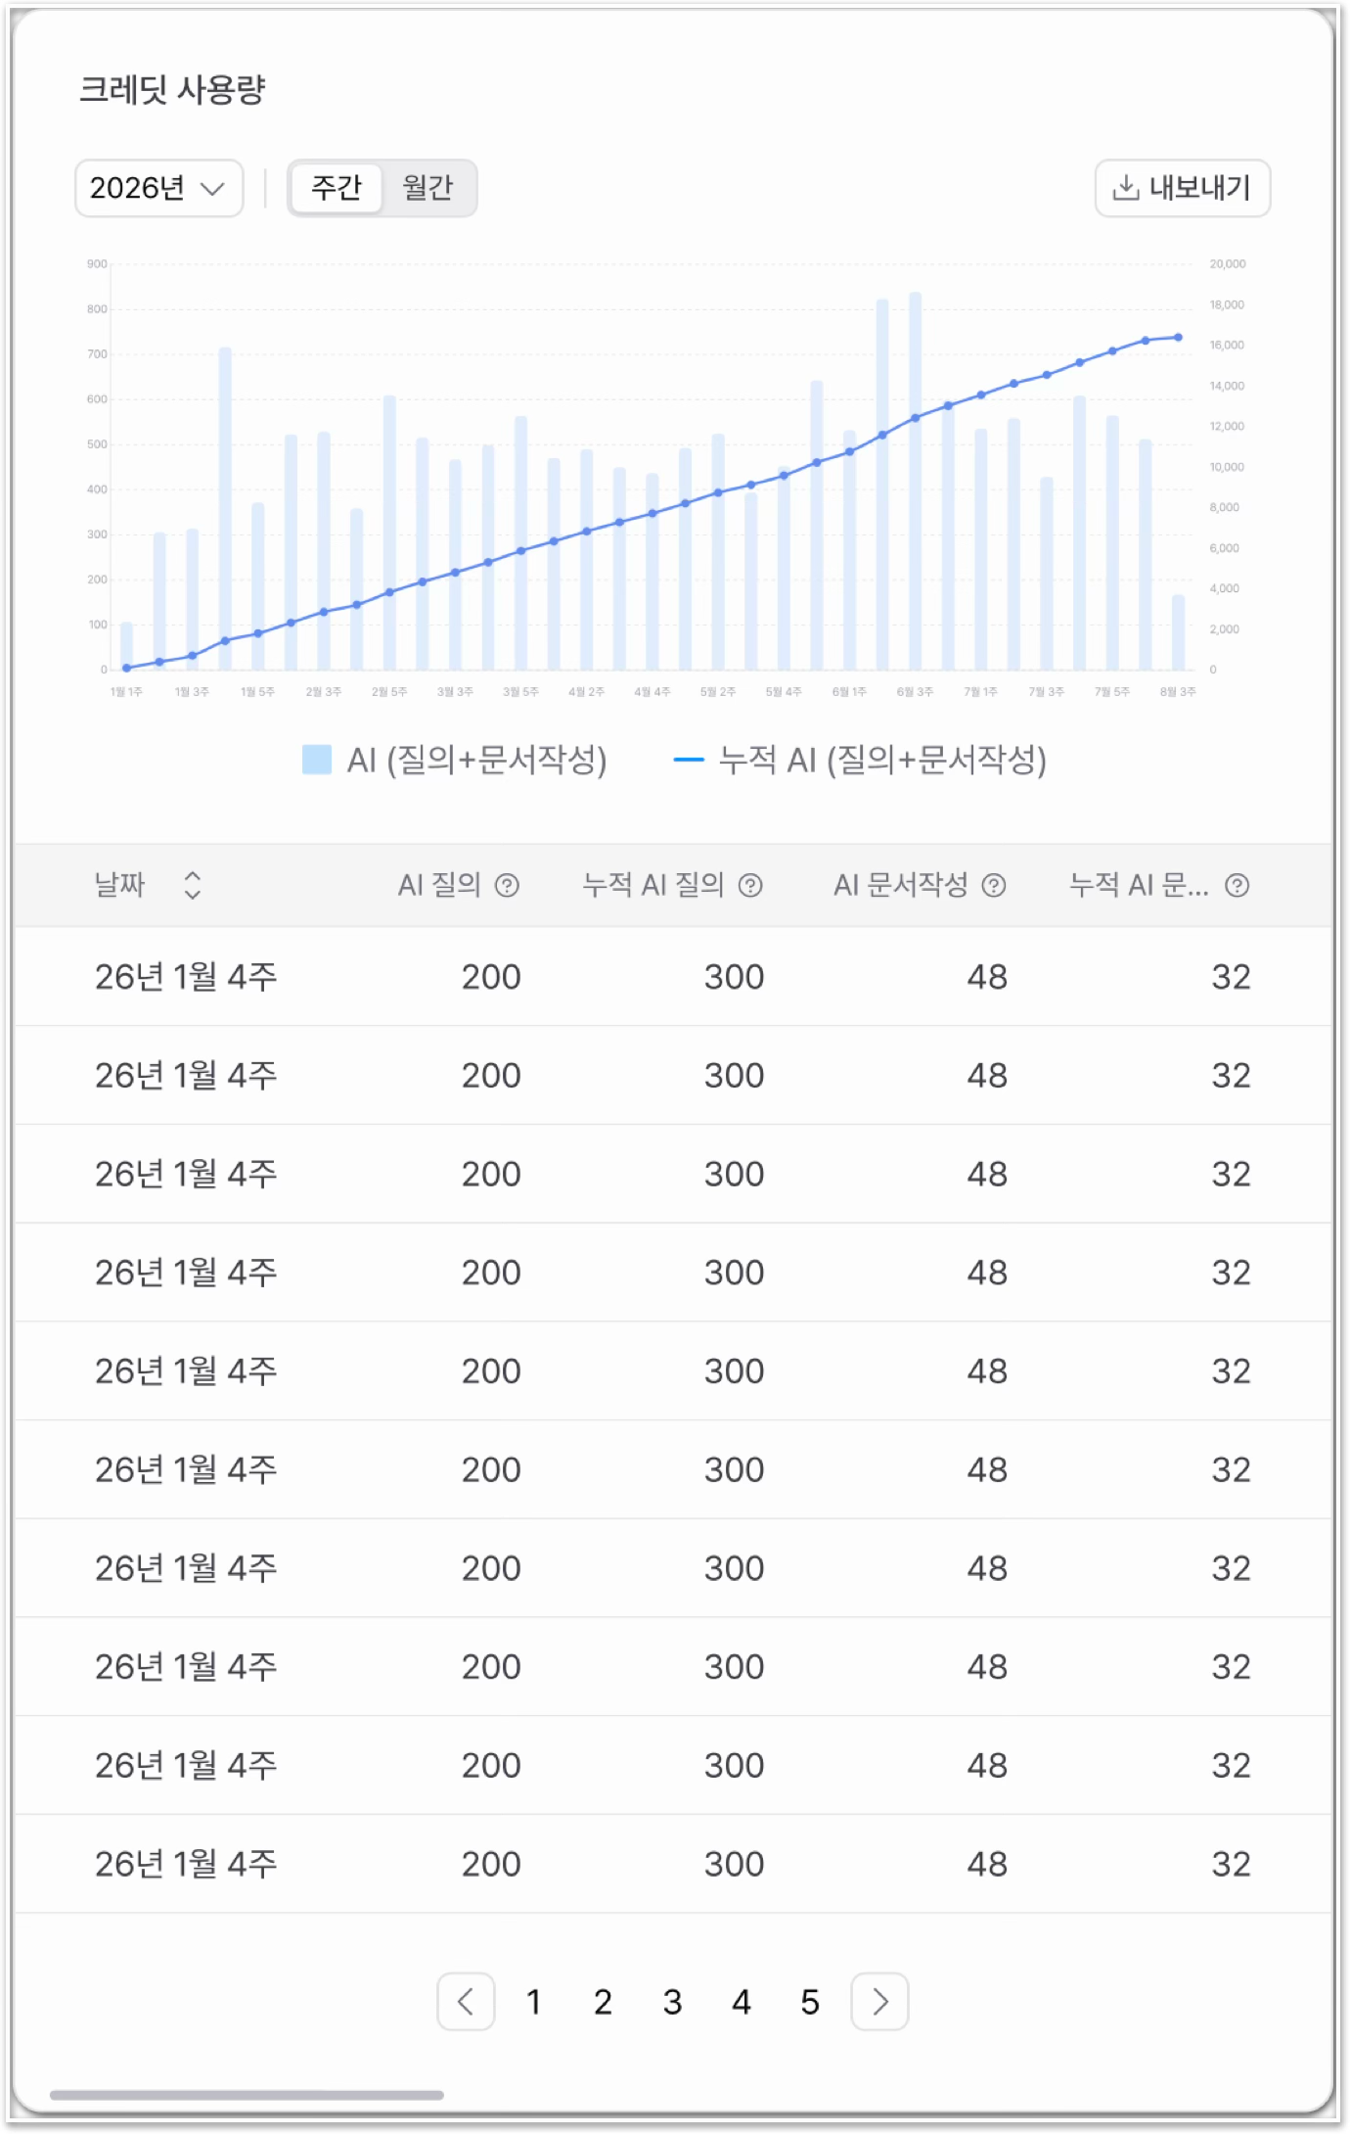
Task: Select page 4 in pagination
Action: [x=742, y=2002]
